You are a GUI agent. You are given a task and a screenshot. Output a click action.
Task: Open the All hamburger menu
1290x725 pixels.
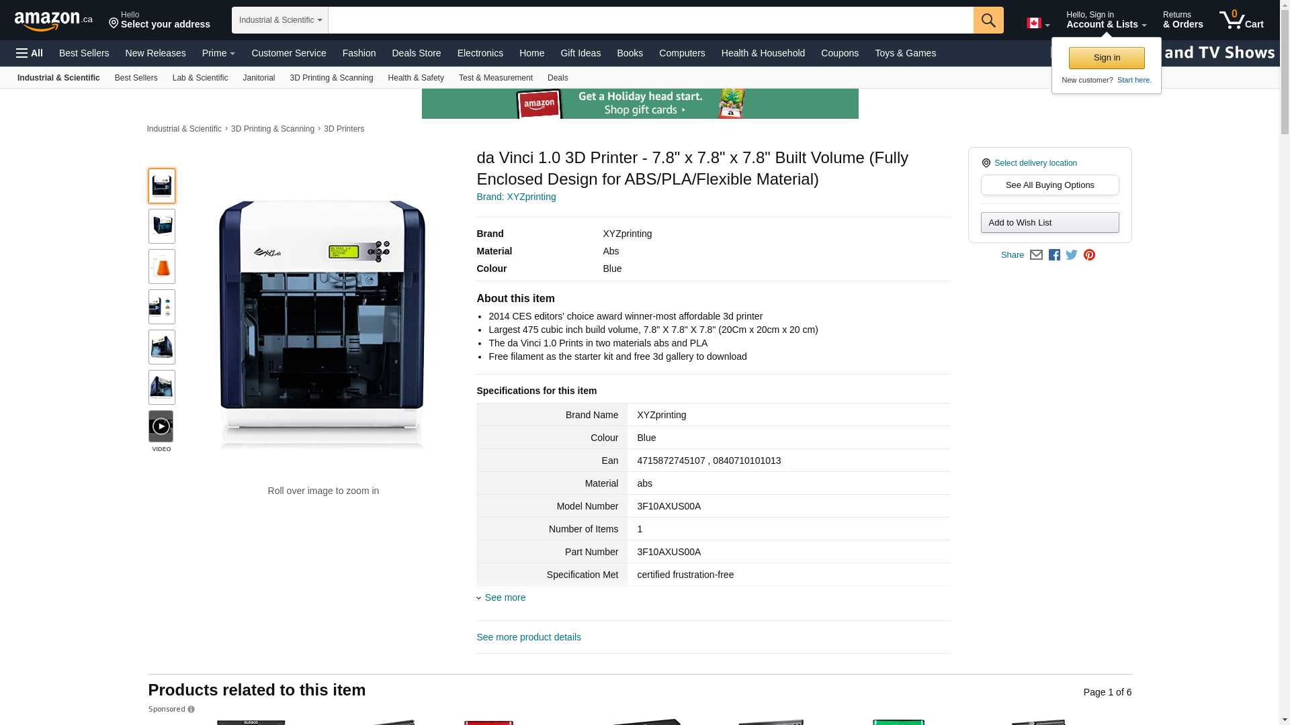tap(30, 53)
